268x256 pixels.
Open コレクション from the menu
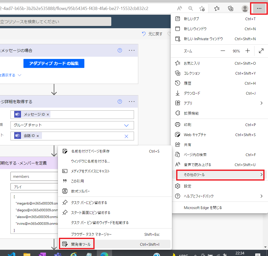219,73
